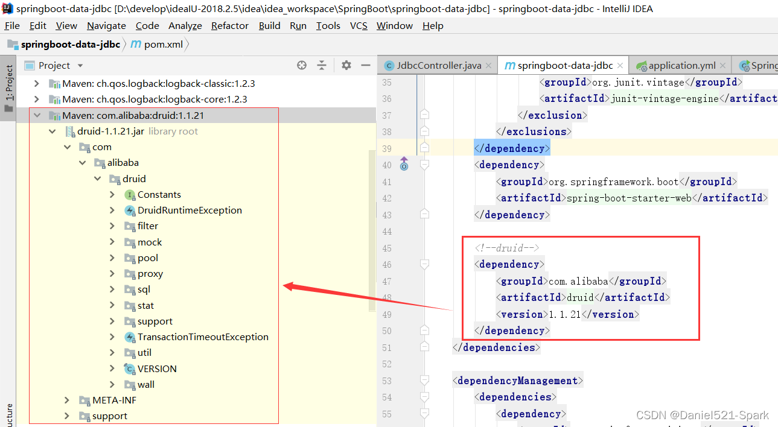Click the fold marker on line 46

pyautogui.click(x=425, y=264)
